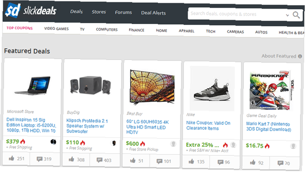The height and width of the screenshot is (172, 305).
Task: Click the Microsoft Store label
Action: [20, 112]
